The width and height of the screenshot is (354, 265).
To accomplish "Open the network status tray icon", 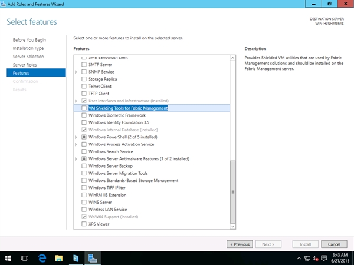I will click(x=307, y=259).
